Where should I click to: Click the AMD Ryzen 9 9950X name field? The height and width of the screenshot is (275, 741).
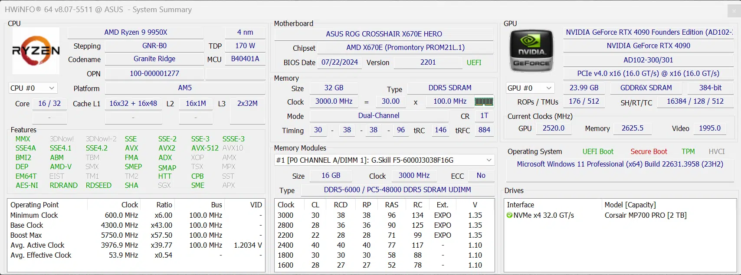click(x=135, y=33)
